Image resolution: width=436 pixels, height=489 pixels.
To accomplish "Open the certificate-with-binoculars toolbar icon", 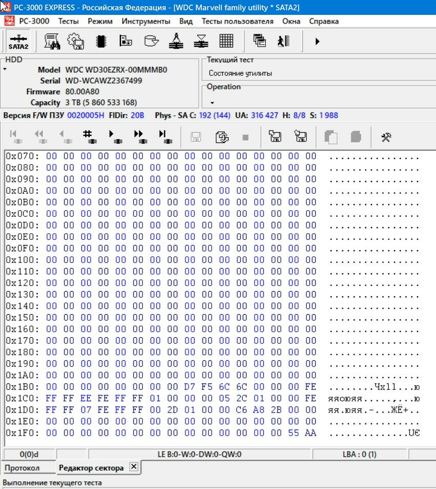I will (x=52, y=41).
